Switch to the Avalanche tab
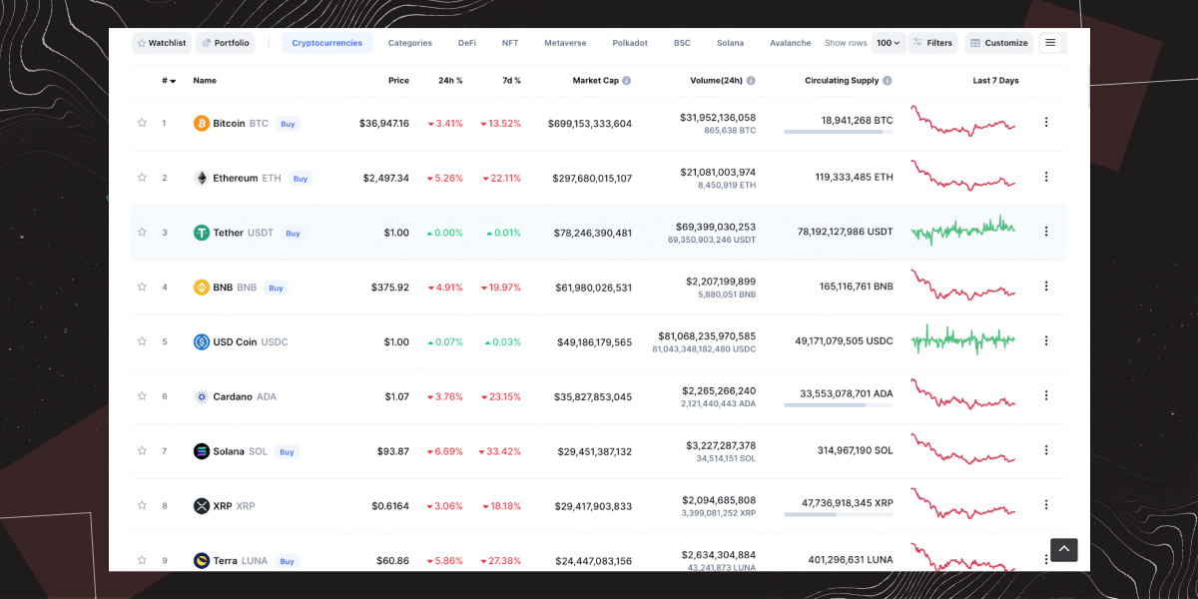Viewport: 1198px width, 599px height. (x=791, y=43)
